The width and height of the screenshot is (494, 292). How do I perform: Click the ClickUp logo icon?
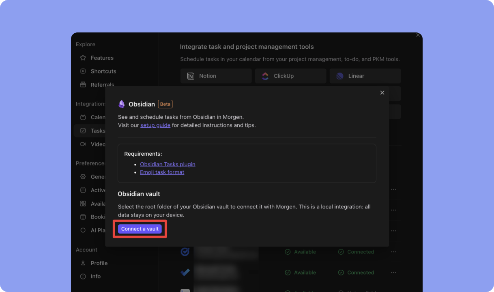265,76
